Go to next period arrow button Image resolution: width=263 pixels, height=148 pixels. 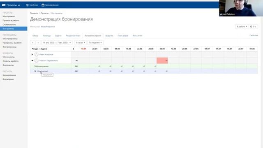click(38, 43)
